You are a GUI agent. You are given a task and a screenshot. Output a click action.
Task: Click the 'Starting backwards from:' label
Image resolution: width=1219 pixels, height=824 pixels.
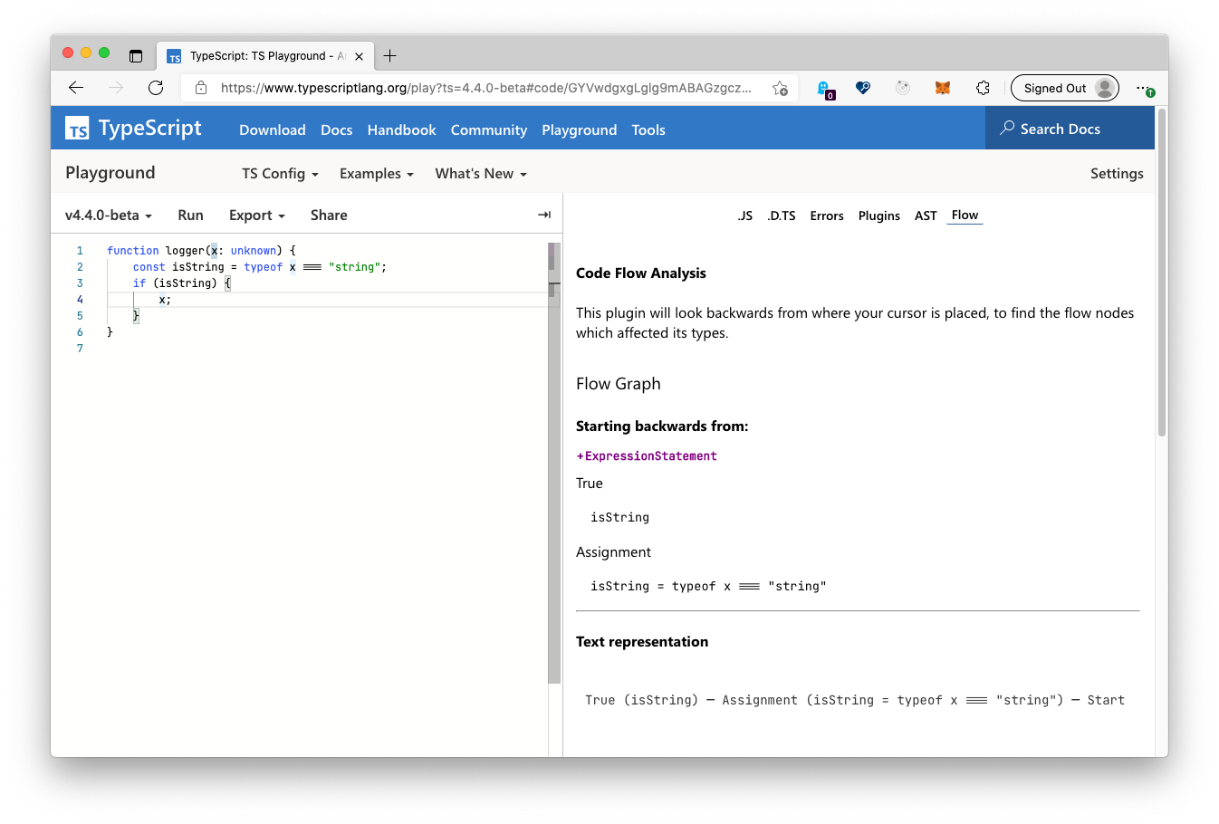(662, 426)
